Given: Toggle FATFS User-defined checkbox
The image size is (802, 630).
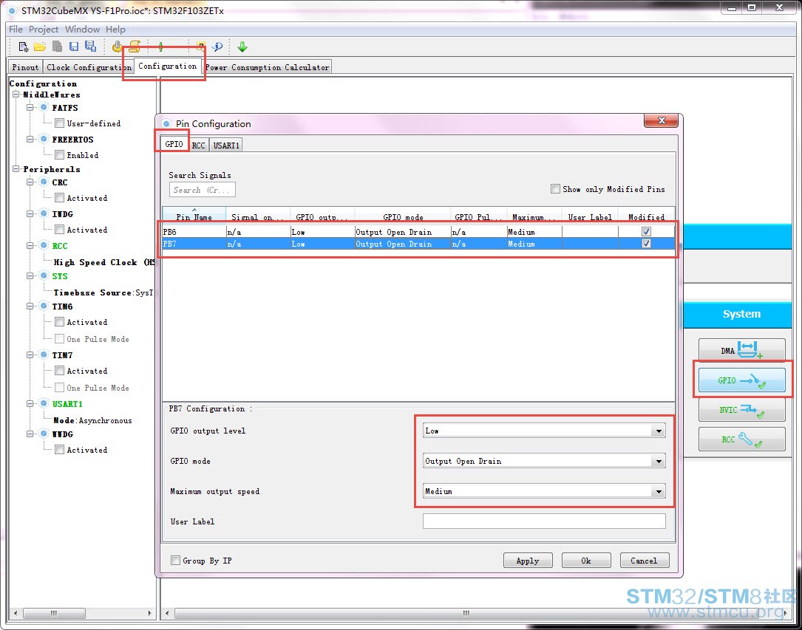Looking at the screenshot, I should (x=60, y=123).
